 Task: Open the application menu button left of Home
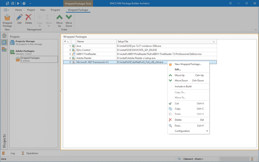(6, 10)
